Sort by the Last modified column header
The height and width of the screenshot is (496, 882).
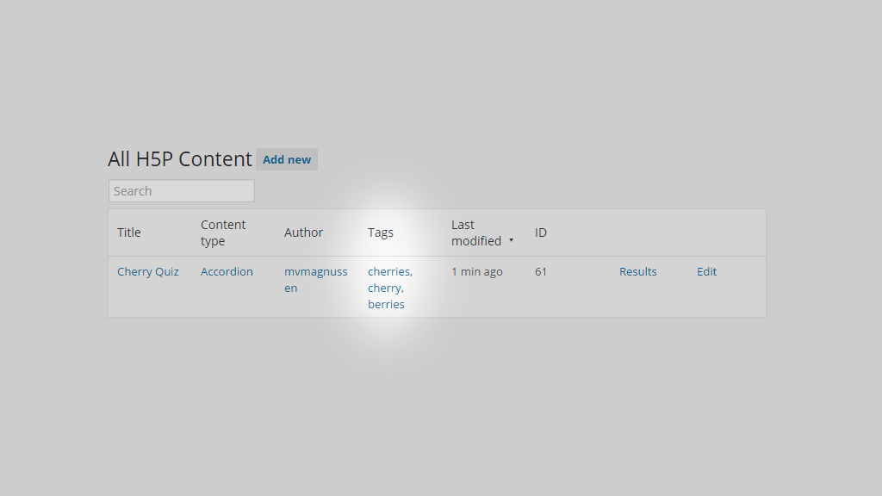point(476,232)
